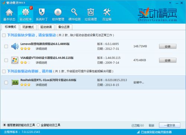Click the VIA card reader driver icon
This screenshot has height=135, width=186.
(x=15, y=60)
